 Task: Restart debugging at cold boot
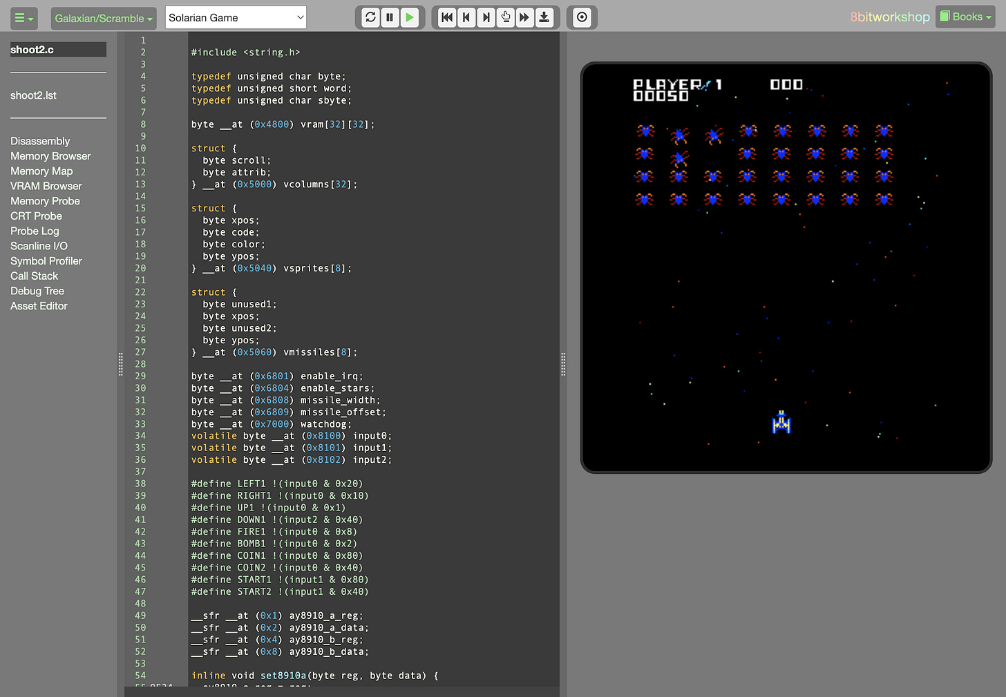447,17
